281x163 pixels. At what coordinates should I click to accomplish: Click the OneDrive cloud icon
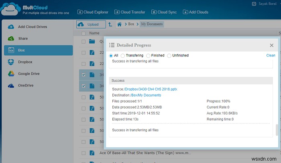11,86
